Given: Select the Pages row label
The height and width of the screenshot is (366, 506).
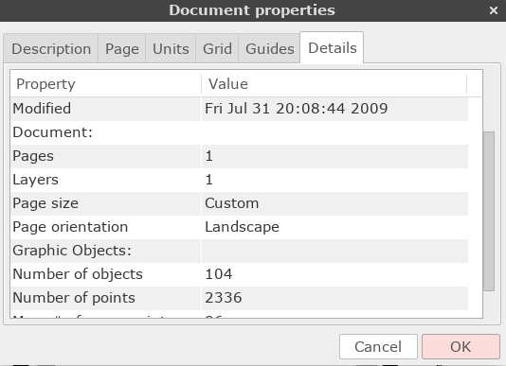Looking at the screenshot, I should click(33, 156).
